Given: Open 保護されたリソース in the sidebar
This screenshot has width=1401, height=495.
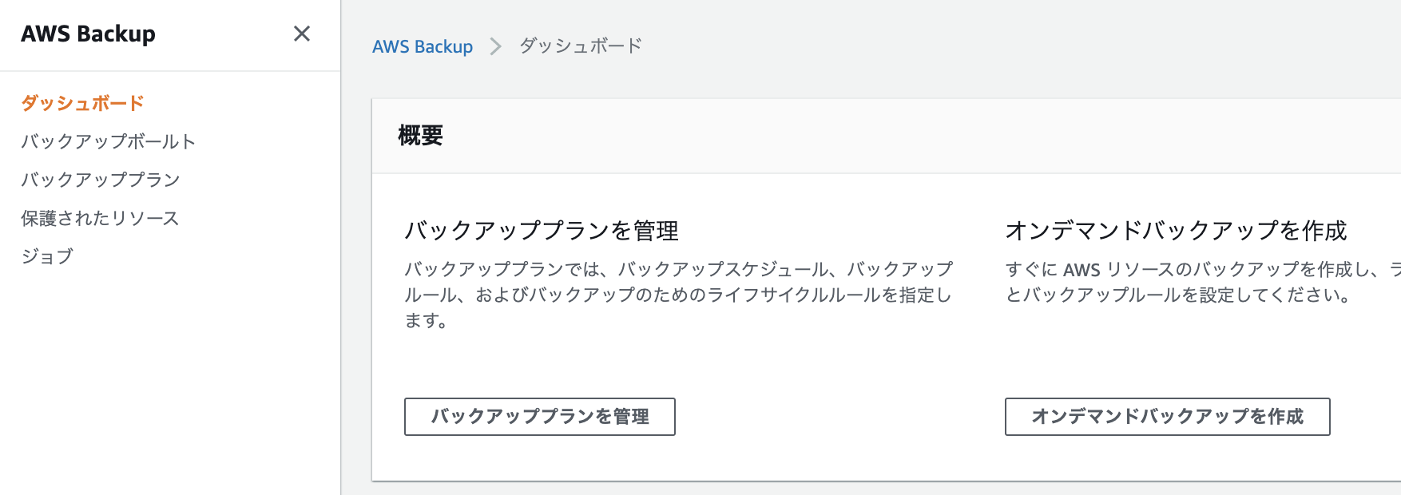Looking at the screenshot, I should (100, 218).
